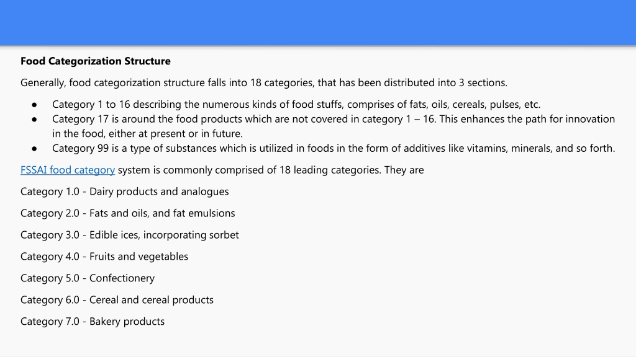
Task: Click the Food Categorization Structure heading
Action: coord(96,61)
